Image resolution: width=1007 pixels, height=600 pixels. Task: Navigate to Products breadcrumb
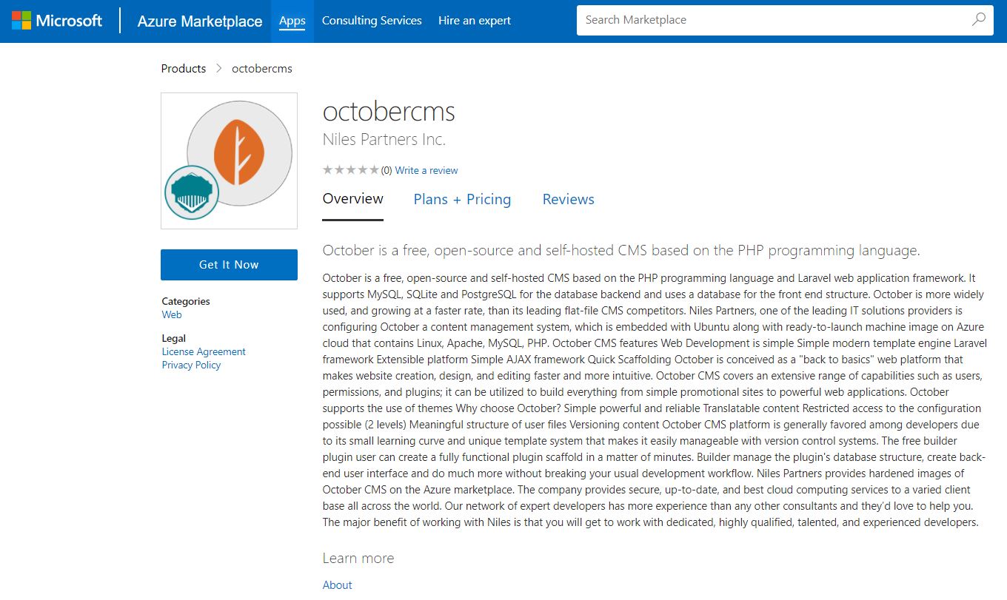[184, 69]
